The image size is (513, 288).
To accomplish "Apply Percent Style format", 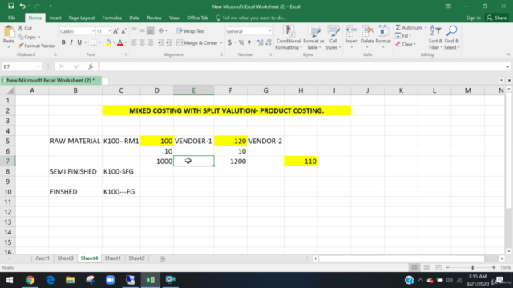I will click(x=241, y=42).
